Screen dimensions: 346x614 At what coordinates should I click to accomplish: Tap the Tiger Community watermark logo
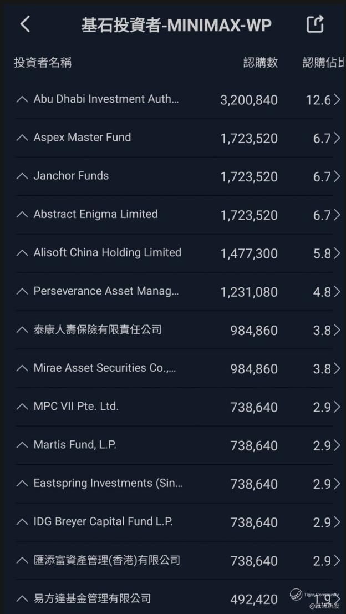297,595
